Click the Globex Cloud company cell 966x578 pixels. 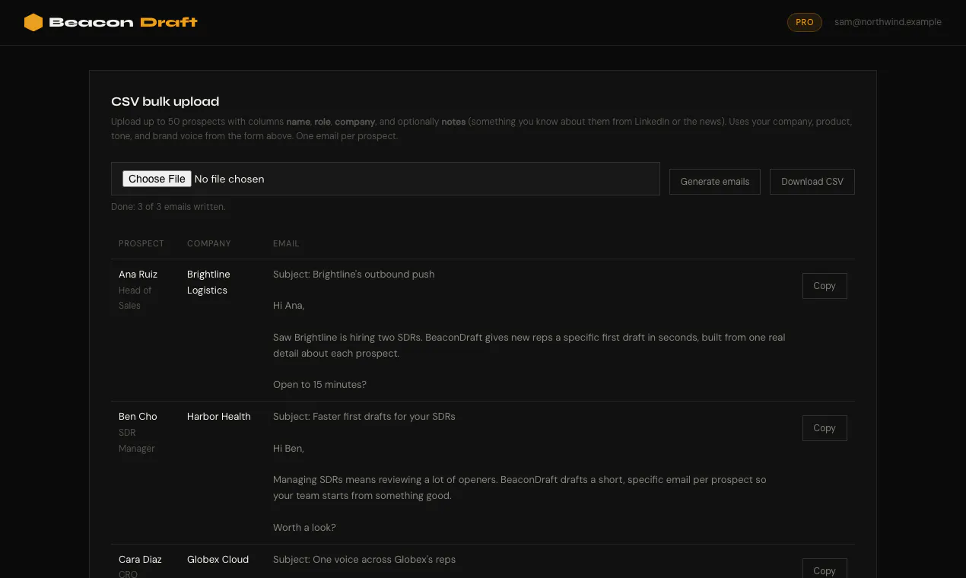point(218,559)
